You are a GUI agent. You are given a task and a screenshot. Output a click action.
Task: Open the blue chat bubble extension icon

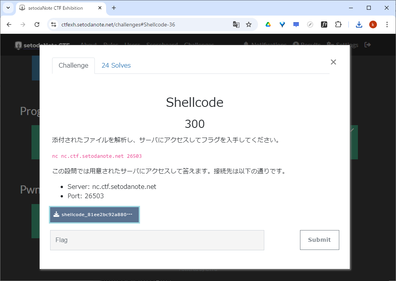click(296, 24)
